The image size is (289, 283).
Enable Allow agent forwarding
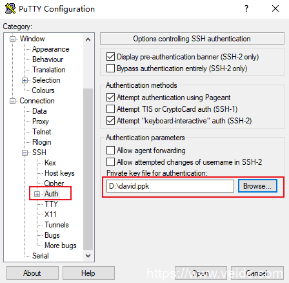[110, 151]
